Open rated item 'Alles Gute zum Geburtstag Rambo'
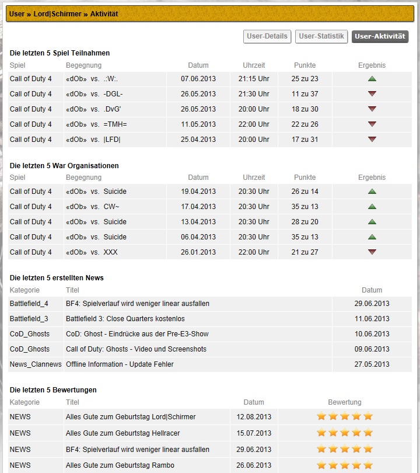The height and width of the screenshot is (473, 420). (120, 465)
